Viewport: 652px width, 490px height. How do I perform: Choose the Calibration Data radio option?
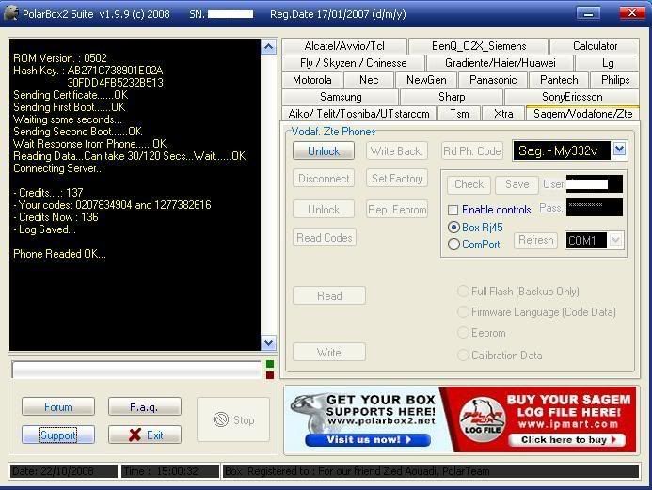pyautogui.click(x=463, y=356)
